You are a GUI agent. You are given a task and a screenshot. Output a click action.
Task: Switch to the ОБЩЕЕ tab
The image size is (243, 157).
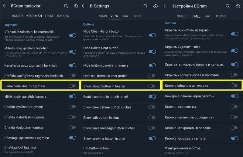[183, 16]
